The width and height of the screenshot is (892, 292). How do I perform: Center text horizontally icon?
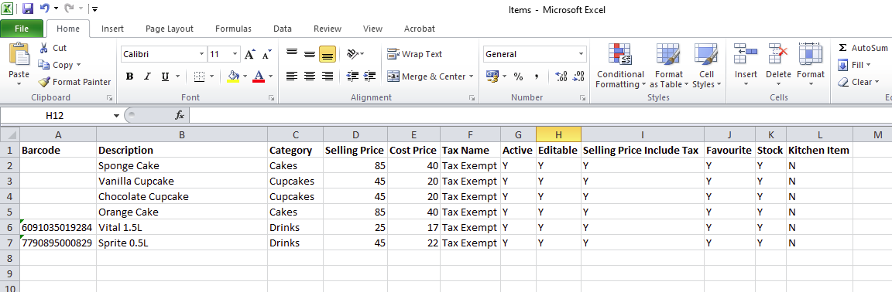310,76
